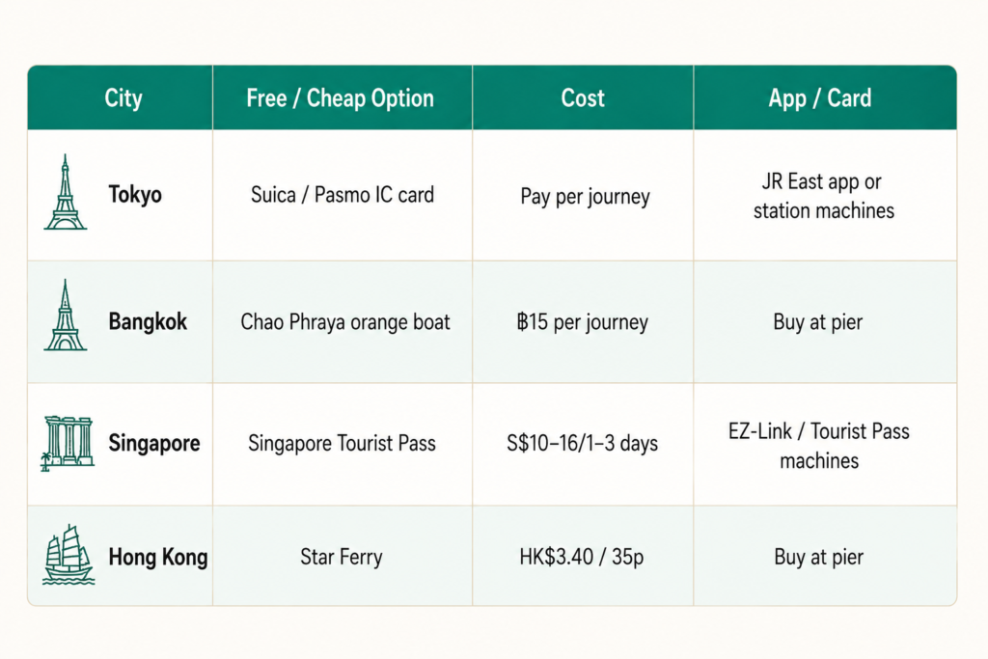Select the Suica / Pasmo IC card cell

(343, 195)
